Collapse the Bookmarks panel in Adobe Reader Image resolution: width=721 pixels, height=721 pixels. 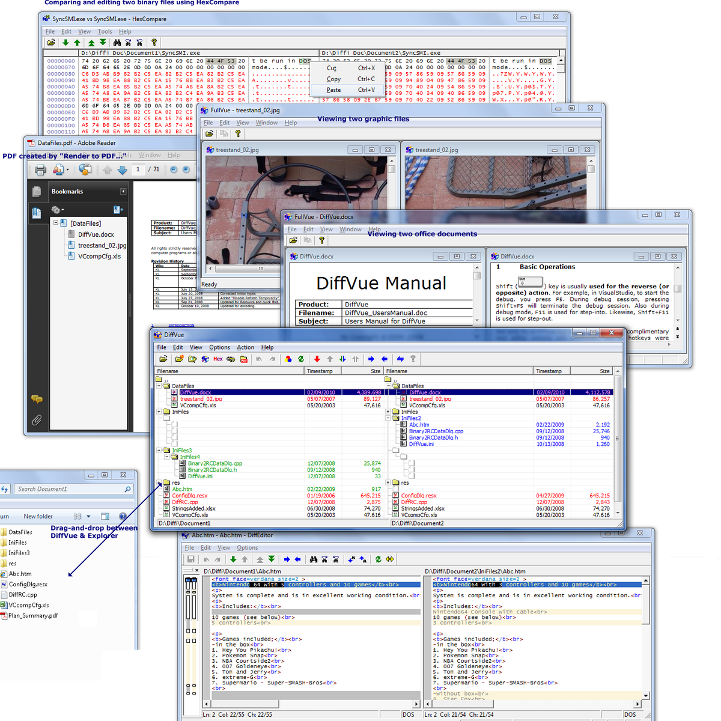[x=123, y=192]
